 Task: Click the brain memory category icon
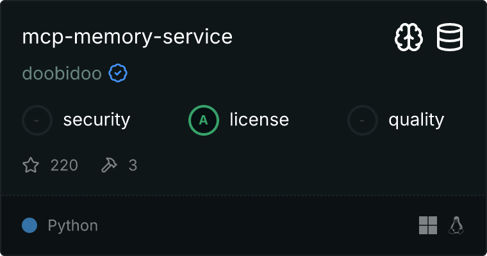[408, 38]
